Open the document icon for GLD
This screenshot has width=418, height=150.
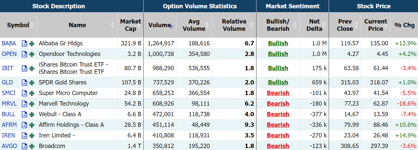tap(24, 82)
